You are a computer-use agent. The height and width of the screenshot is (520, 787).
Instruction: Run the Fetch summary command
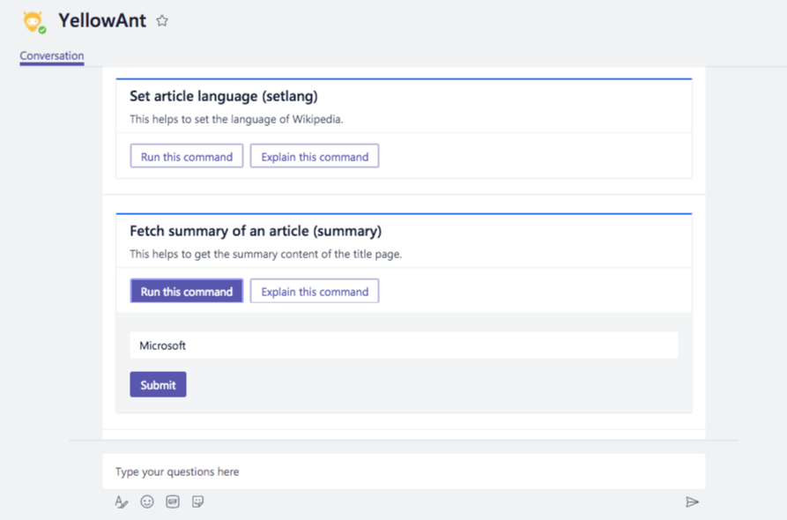pyautogui.click(x=187, y=292)
